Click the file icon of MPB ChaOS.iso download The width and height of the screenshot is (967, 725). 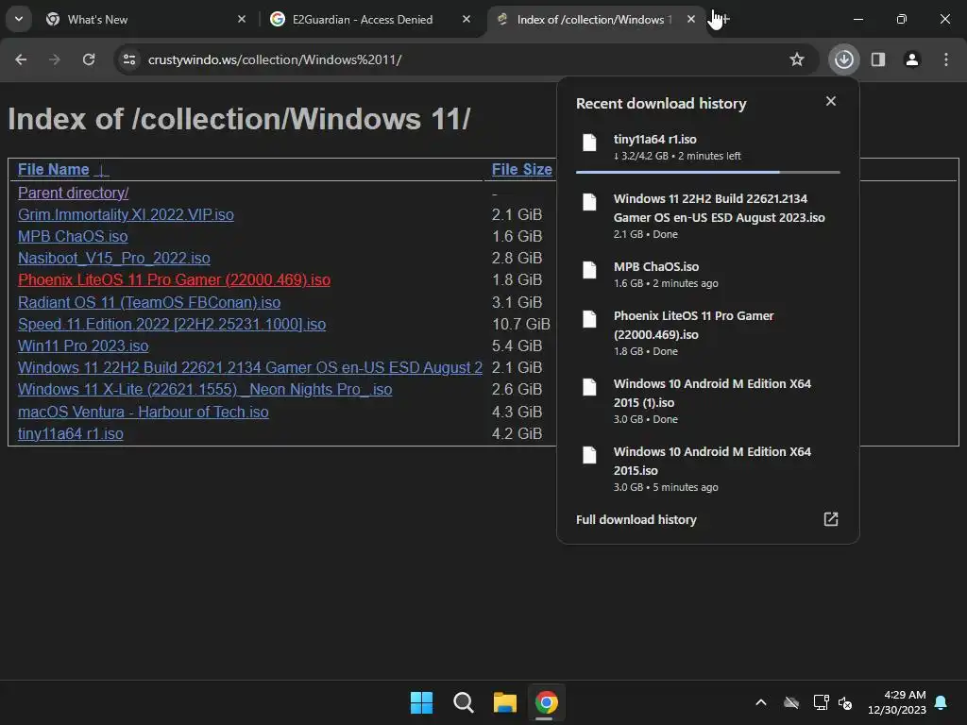pos(589,270)
